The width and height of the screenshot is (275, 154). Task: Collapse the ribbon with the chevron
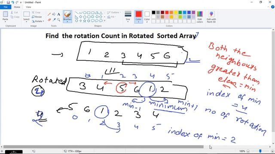pos(268,7)
